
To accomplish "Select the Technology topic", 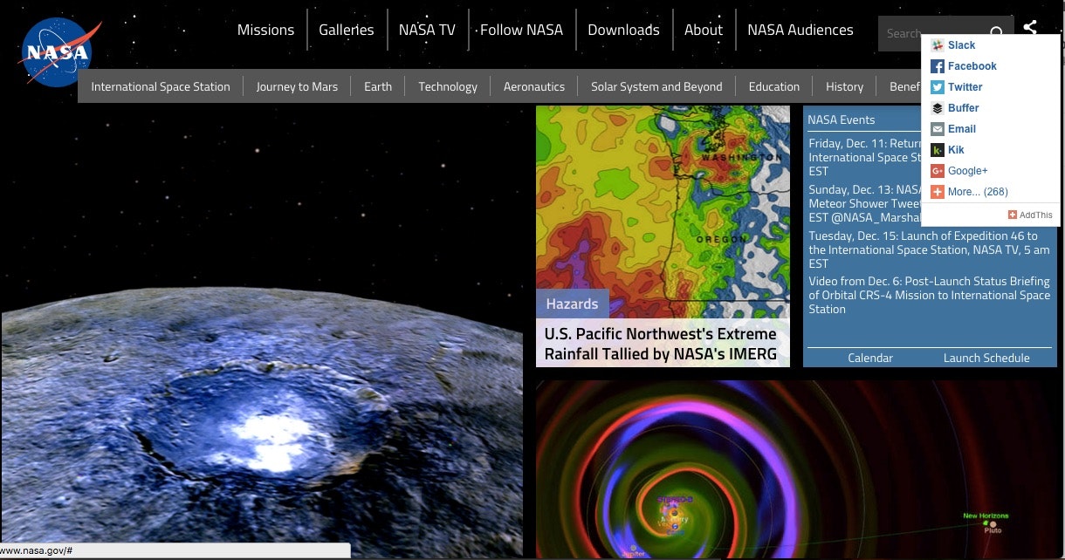I will 448,86.
